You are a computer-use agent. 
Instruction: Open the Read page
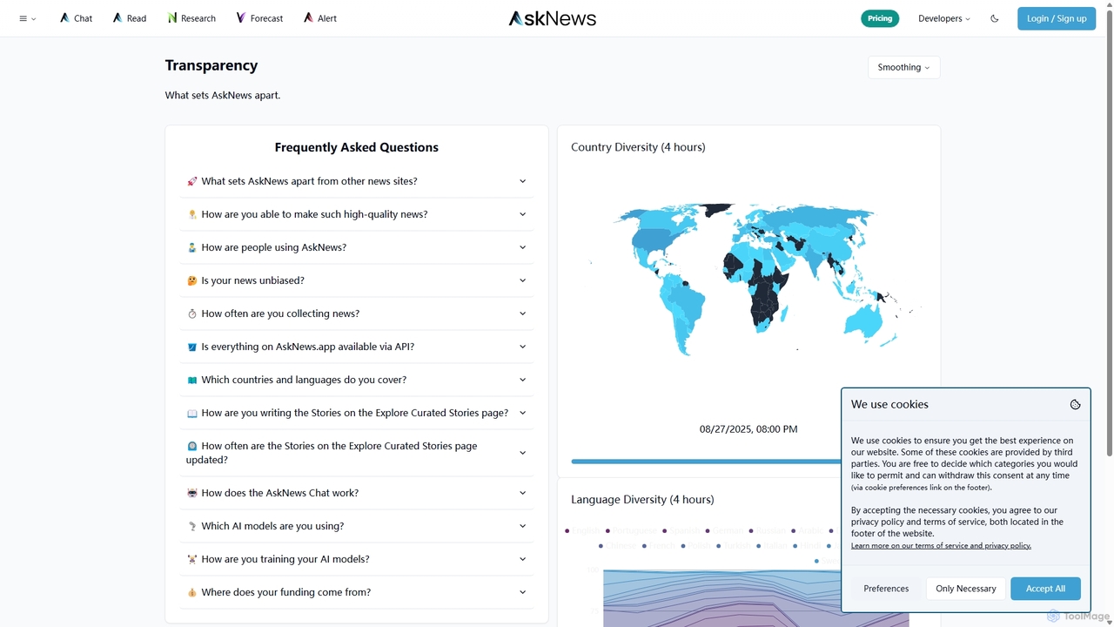(x=129, y=18)
